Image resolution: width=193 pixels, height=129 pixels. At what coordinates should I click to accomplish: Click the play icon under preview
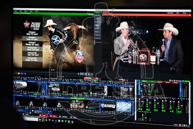(92, 74)
